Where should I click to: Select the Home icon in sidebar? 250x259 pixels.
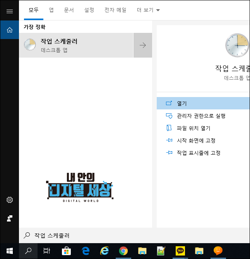(10, 30)
